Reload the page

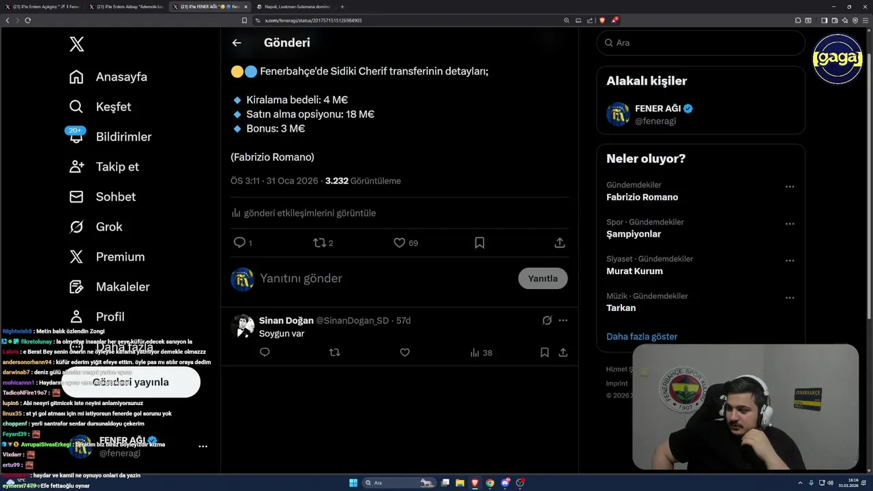28,20
